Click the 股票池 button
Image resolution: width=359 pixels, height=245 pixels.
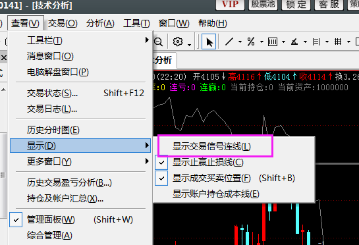pos(263,5)
